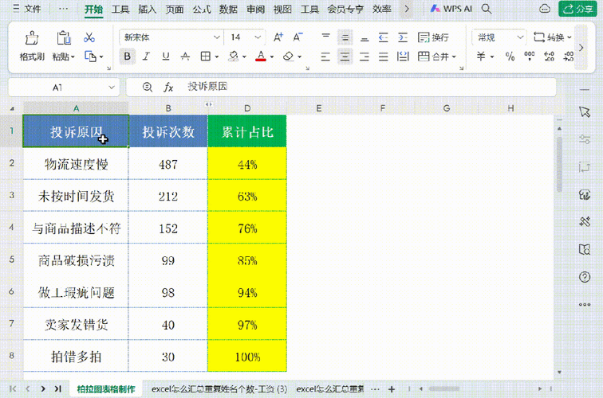Click the wrap text 换行 button

[433, 37]
